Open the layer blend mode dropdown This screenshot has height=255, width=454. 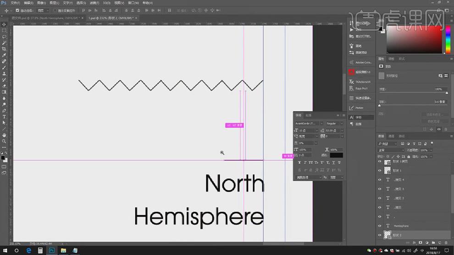click(x=391, y=150)
